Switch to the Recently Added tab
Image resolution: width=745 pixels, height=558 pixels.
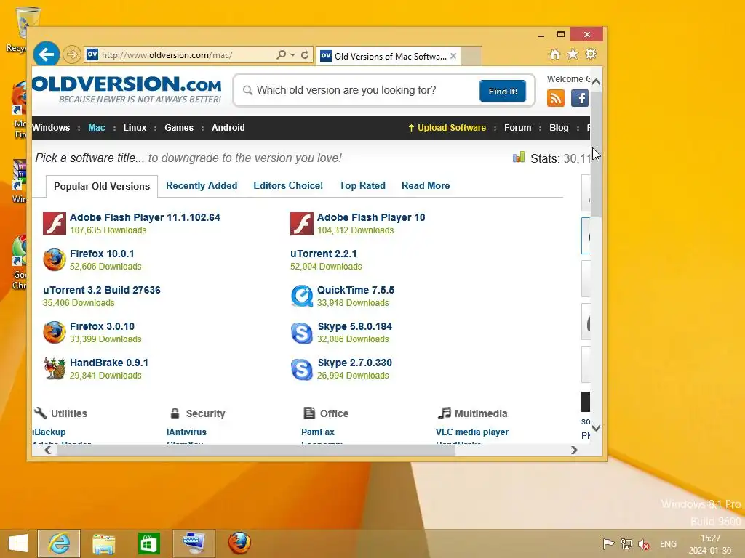point(202,185)
